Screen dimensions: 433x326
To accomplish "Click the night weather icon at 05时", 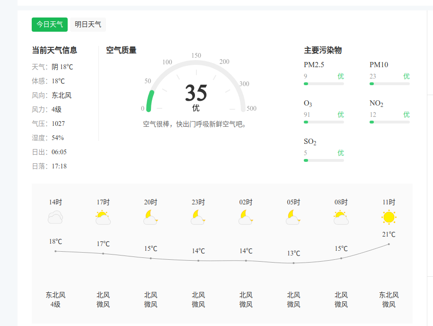I will click(x=293, y=218).
